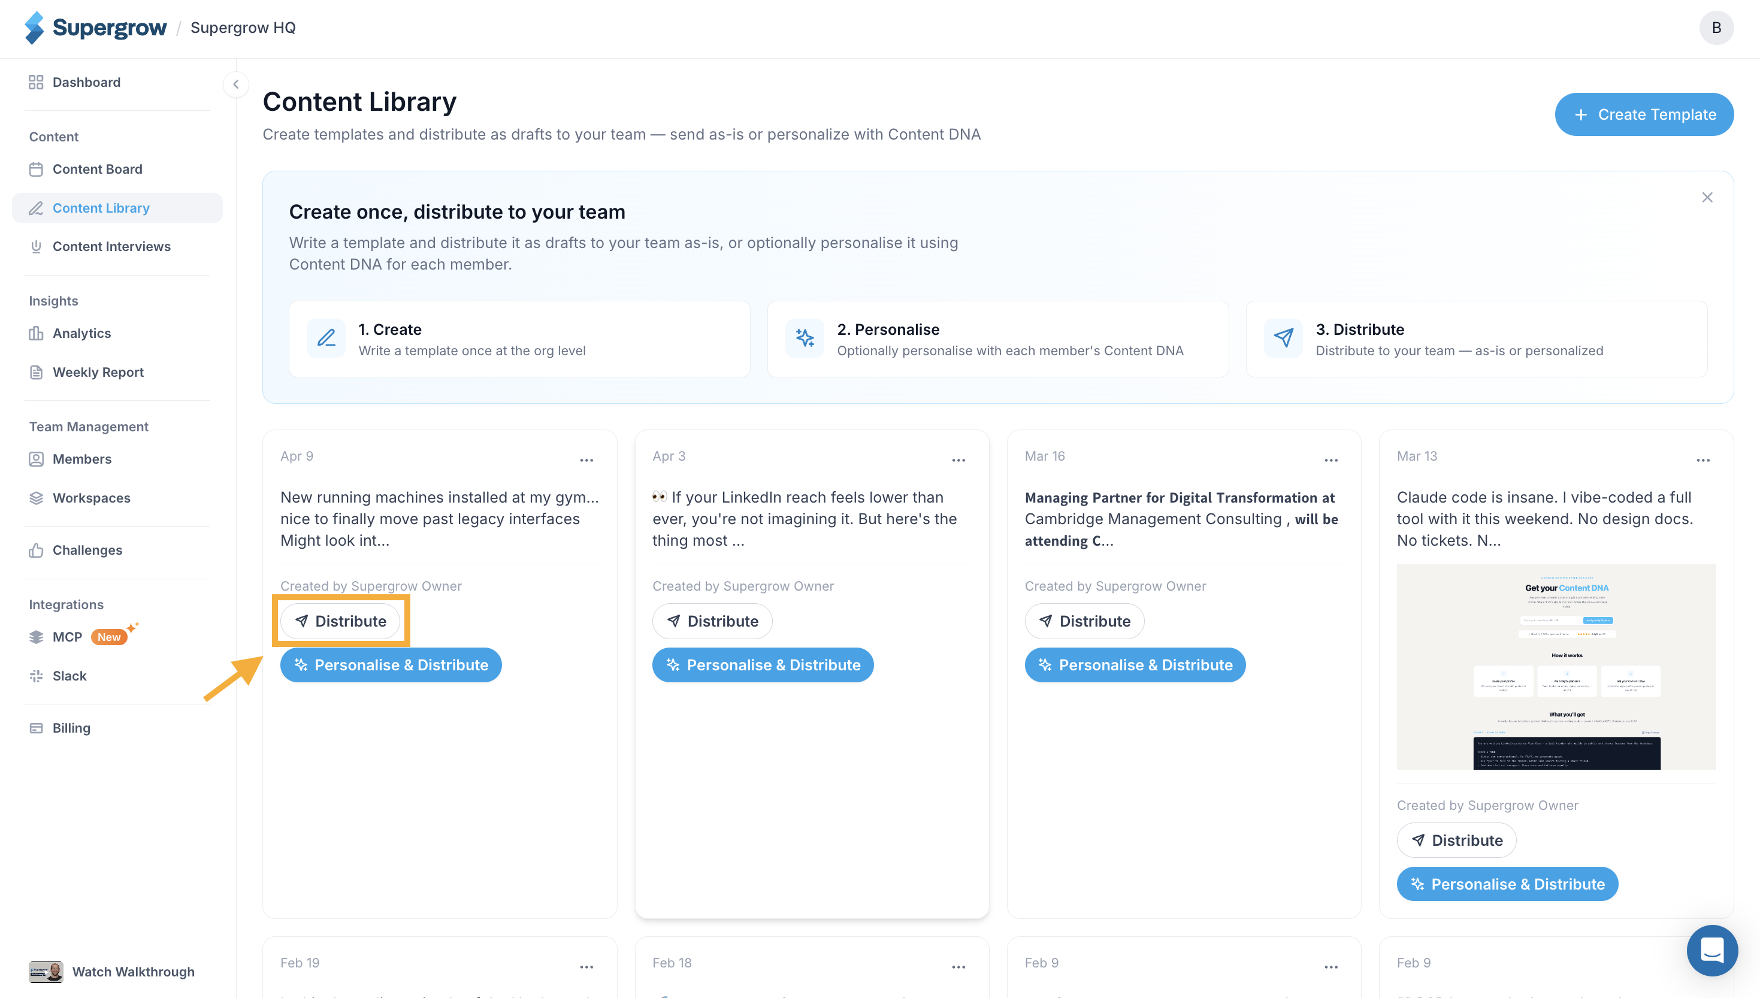
Task: Watch Walkthrough video thumbnail
Action: point(46,971)
